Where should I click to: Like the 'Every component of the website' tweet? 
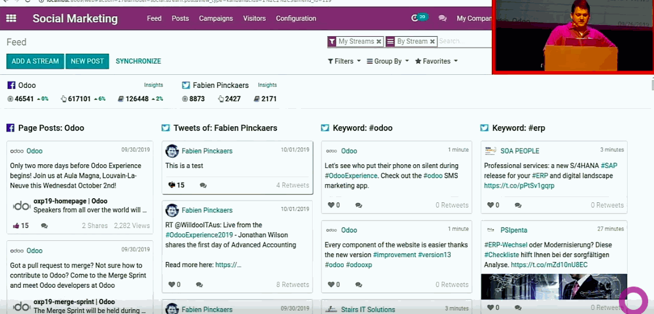pyautogui.click(x=331, y=284)
